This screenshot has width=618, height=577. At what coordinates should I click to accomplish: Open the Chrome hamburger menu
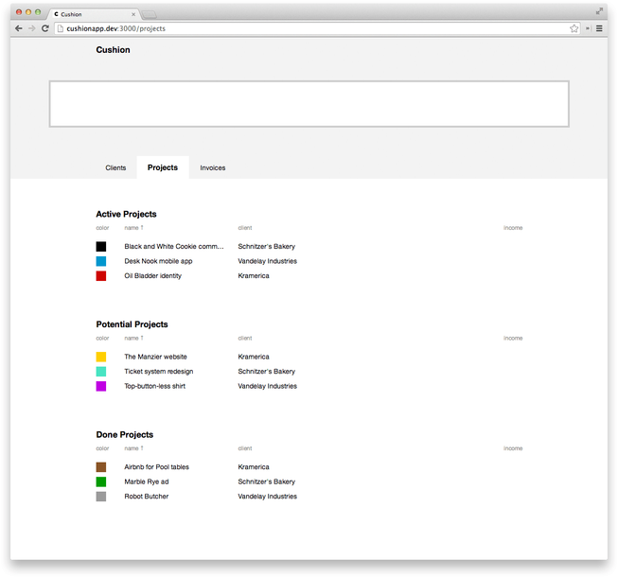pyautogui.click(x=599, y=28)
